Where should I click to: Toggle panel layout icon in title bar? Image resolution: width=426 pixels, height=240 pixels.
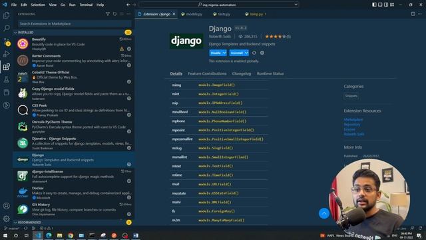tap(380, 5)
